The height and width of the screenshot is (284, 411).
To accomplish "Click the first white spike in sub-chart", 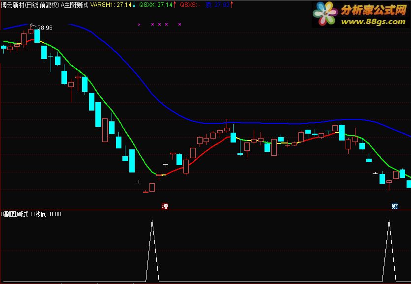I will pos(152,251).
